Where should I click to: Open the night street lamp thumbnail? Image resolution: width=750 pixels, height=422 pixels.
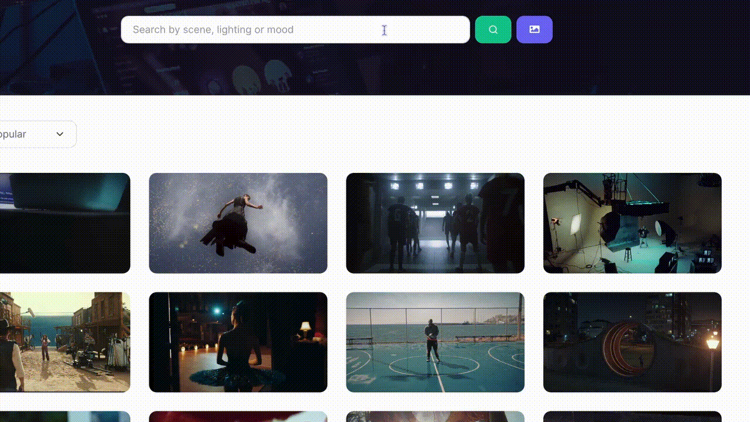click(x=632, y=342)
